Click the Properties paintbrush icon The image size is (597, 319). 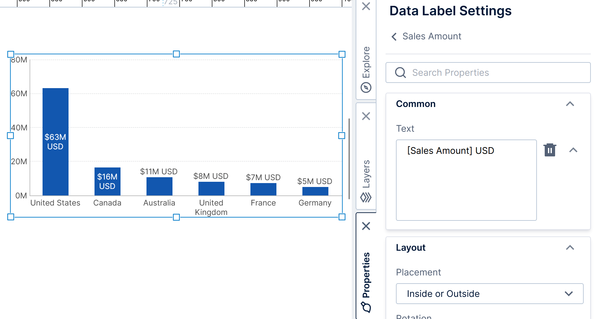click(366, 307)
